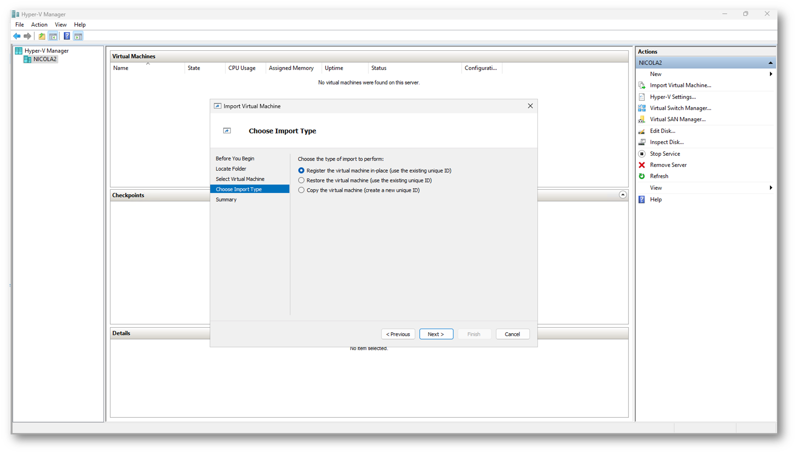
Task: Open Hyper-V Settings via its Actions icon
Action: 642,97
